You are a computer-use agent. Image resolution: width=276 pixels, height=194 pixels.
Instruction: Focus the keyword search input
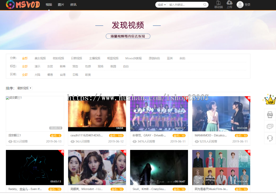click(x=186, y=5)
